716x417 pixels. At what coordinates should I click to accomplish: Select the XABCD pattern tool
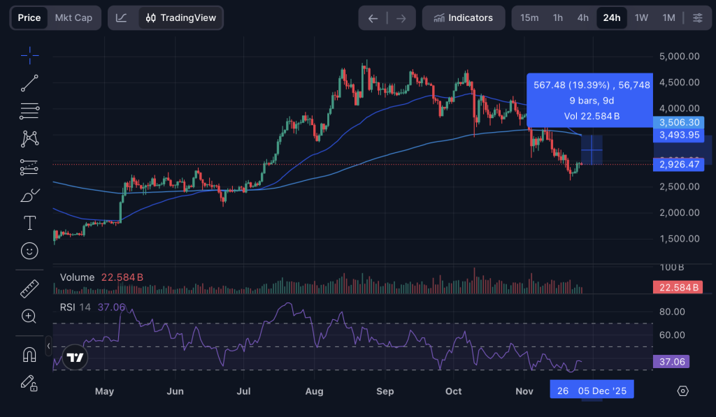(29, 138)
